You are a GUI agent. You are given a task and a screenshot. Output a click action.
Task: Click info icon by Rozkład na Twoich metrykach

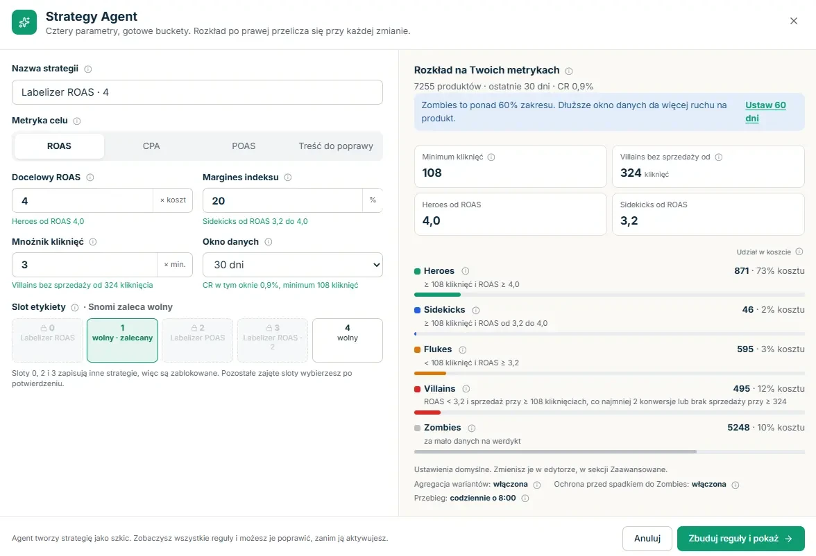569,71
